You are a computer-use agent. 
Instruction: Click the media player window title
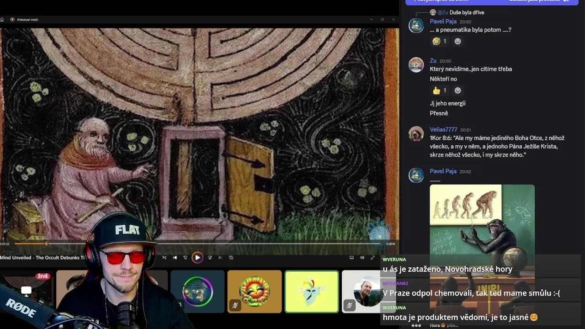click(27, 20)
